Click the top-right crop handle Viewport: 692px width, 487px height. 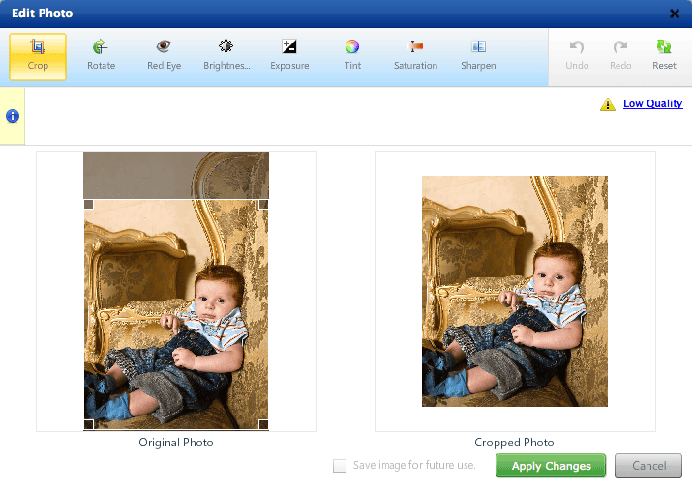tap(263, 205)
